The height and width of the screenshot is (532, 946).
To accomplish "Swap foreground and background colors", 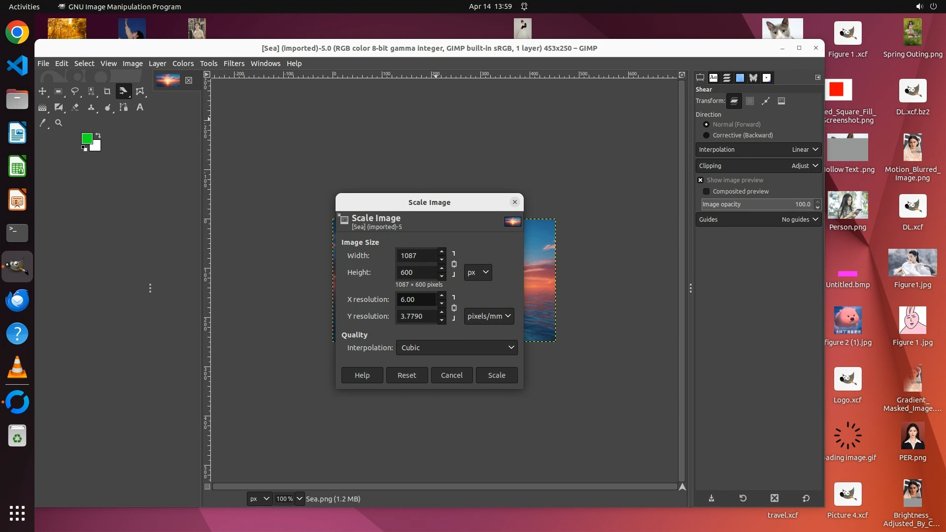I will [98, 135].
